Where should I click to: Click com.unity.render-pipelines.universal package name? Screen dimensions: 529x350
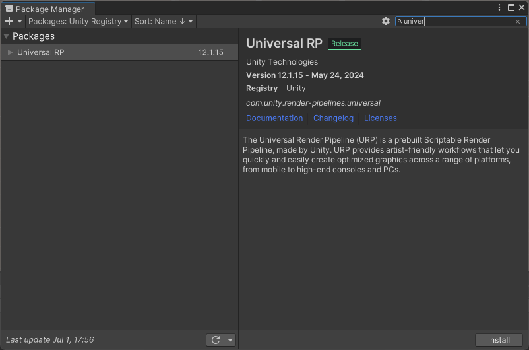[x=313, y=103]
